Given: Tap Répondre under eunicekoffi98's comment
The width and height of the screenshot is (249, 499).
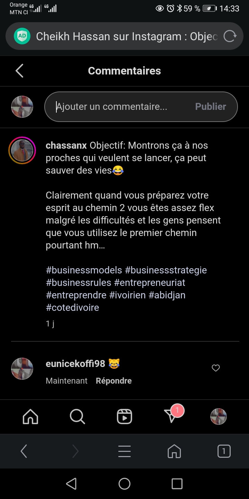Looking at the screenshot, I should click(114, 381).
